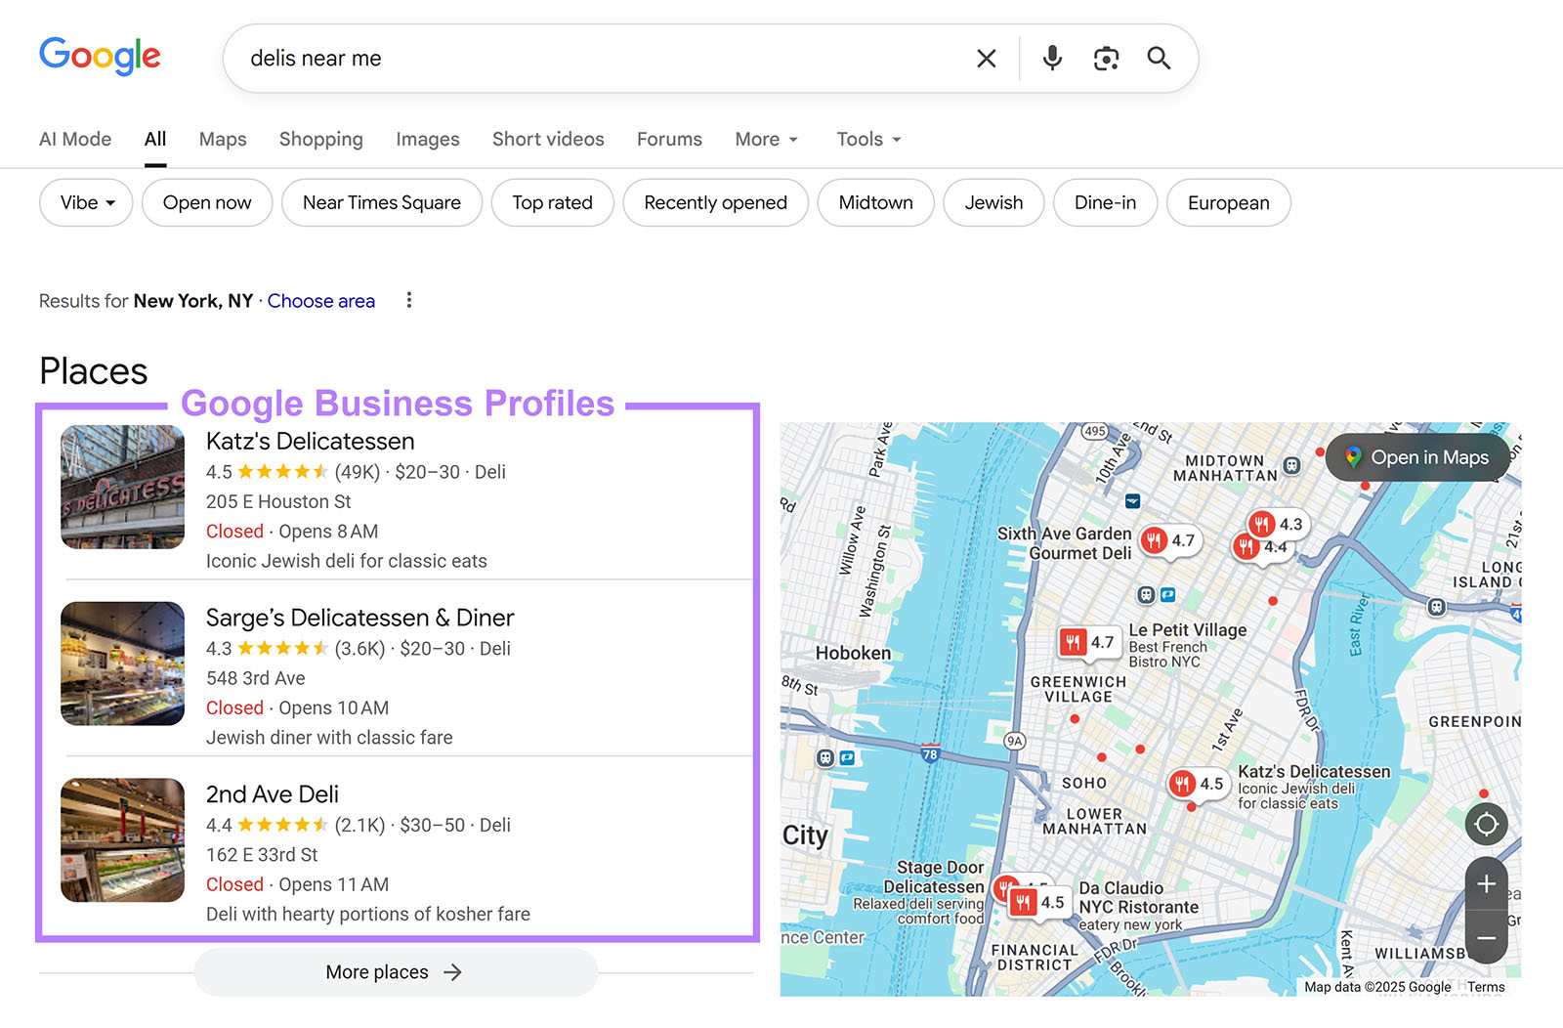1563x1028 pixels.
Task: Click the Google logo
Action: [99, 57]
